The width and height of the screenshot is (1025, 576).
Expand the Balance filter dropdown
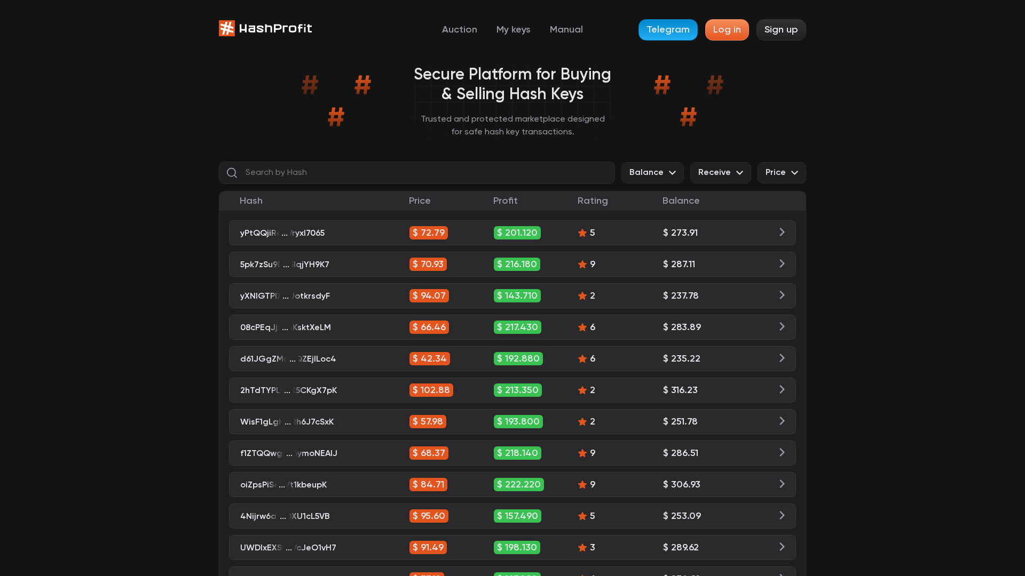coord(652,173)
